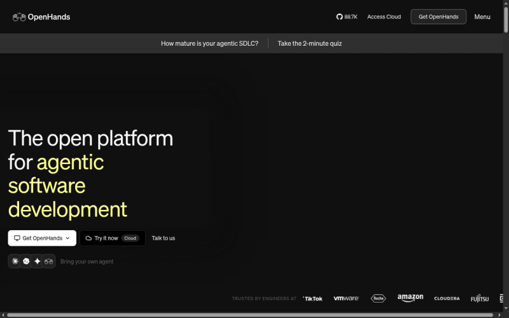The height and width of the screenshot is (318, 509).
Task: Click the OpenHands agent icon near Bring your own agent
Action: click(x=49, y=261)
